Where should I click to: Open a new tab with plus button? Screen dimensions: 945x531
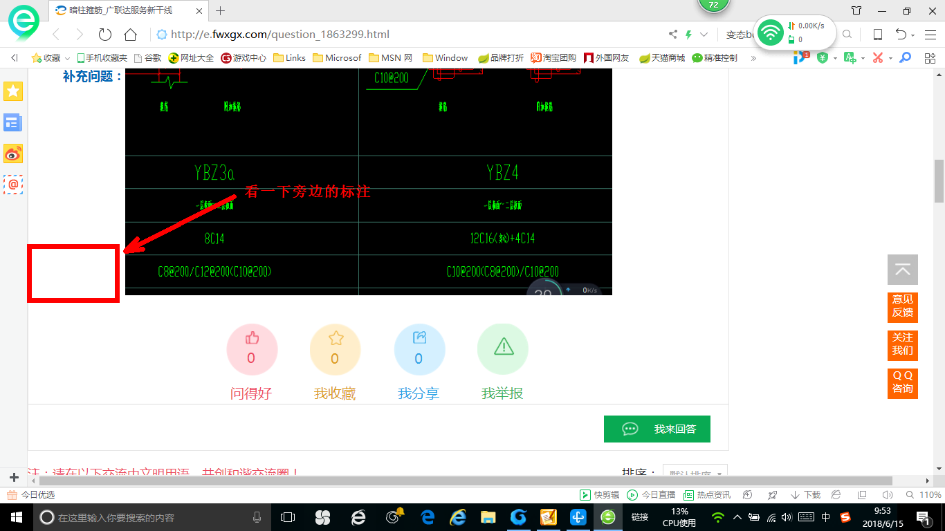(x=221, y=10)
